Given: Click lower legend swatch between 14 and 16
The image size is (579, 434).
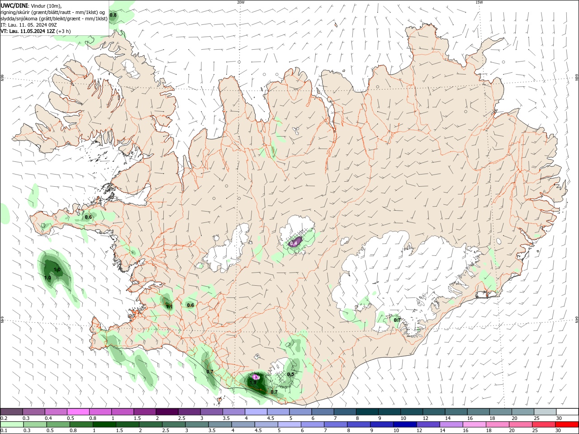Looking at the screenshot, I should point(450,425).
